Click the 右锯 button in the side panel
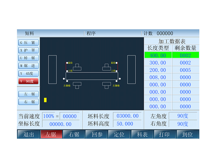The width and height of the screenshot is (216, 168). point(28,102)
